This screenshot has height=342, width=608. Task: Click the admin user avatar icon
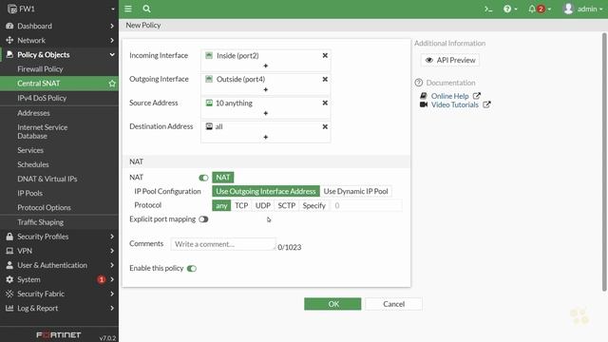click(568, 9)
